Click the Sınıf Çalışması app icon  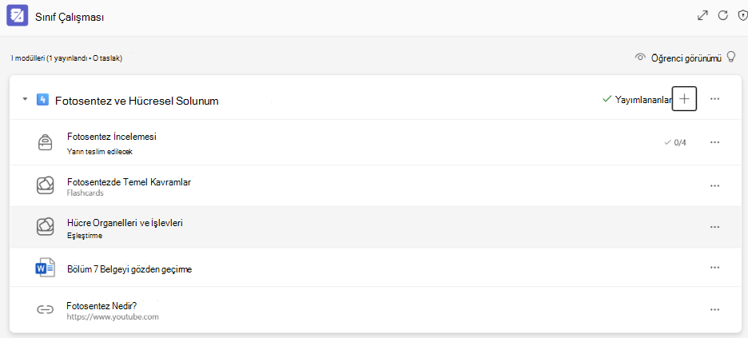coord(17,16)
